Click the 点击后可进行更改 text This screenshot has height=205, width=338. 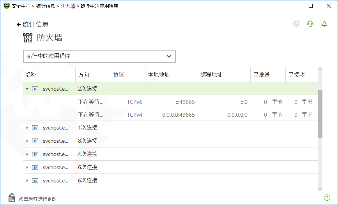point(38,199)
